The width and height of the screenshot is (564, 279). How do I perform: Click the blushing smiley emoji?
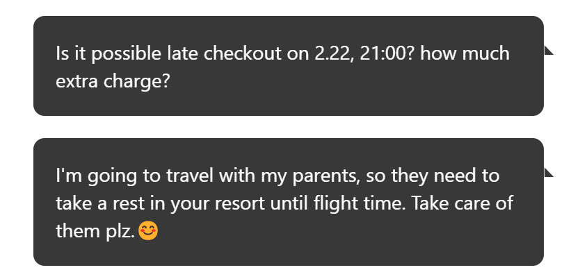coord(148,230)
